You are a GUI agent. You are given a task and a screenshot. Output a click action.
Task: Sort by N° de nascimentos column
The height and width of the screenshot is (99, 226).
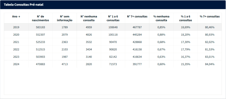click(x=40, y=18)
